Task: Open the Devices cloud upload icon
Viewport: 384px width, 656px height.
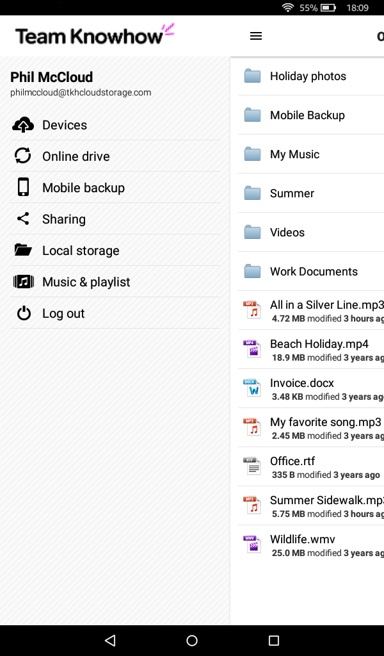Action: (x=23, y=125)
